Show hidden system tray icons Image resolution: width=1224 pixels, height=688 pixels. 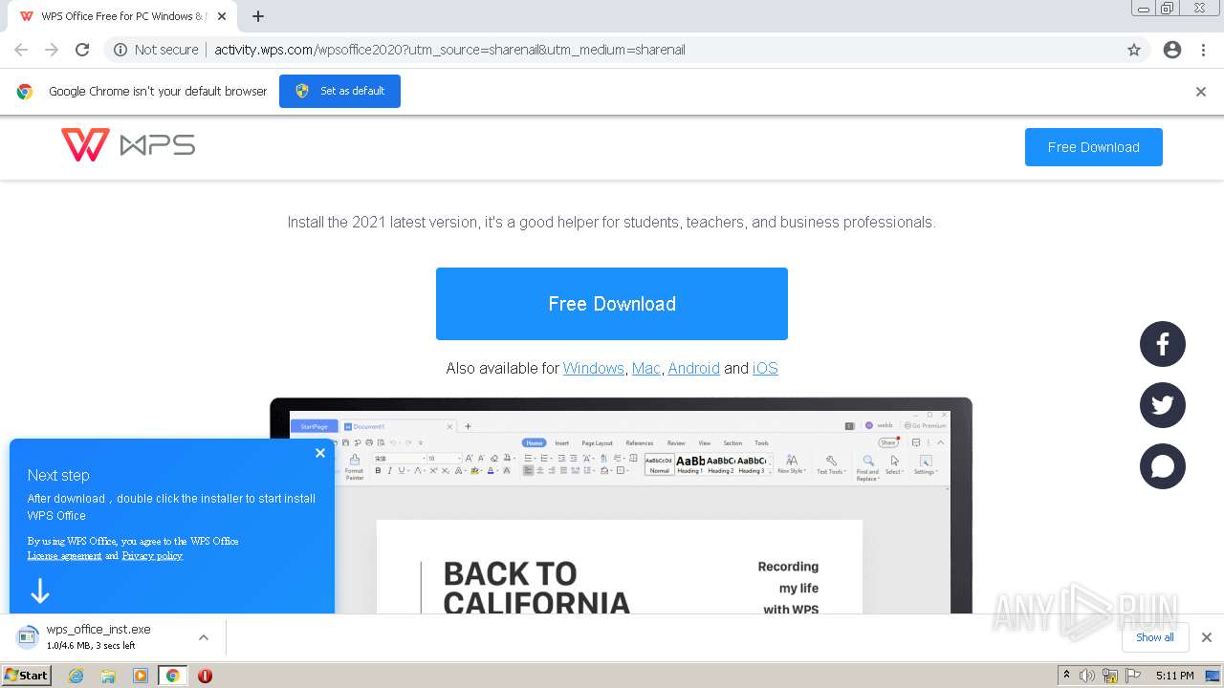pyautogui.click(x=1066, y=675)
